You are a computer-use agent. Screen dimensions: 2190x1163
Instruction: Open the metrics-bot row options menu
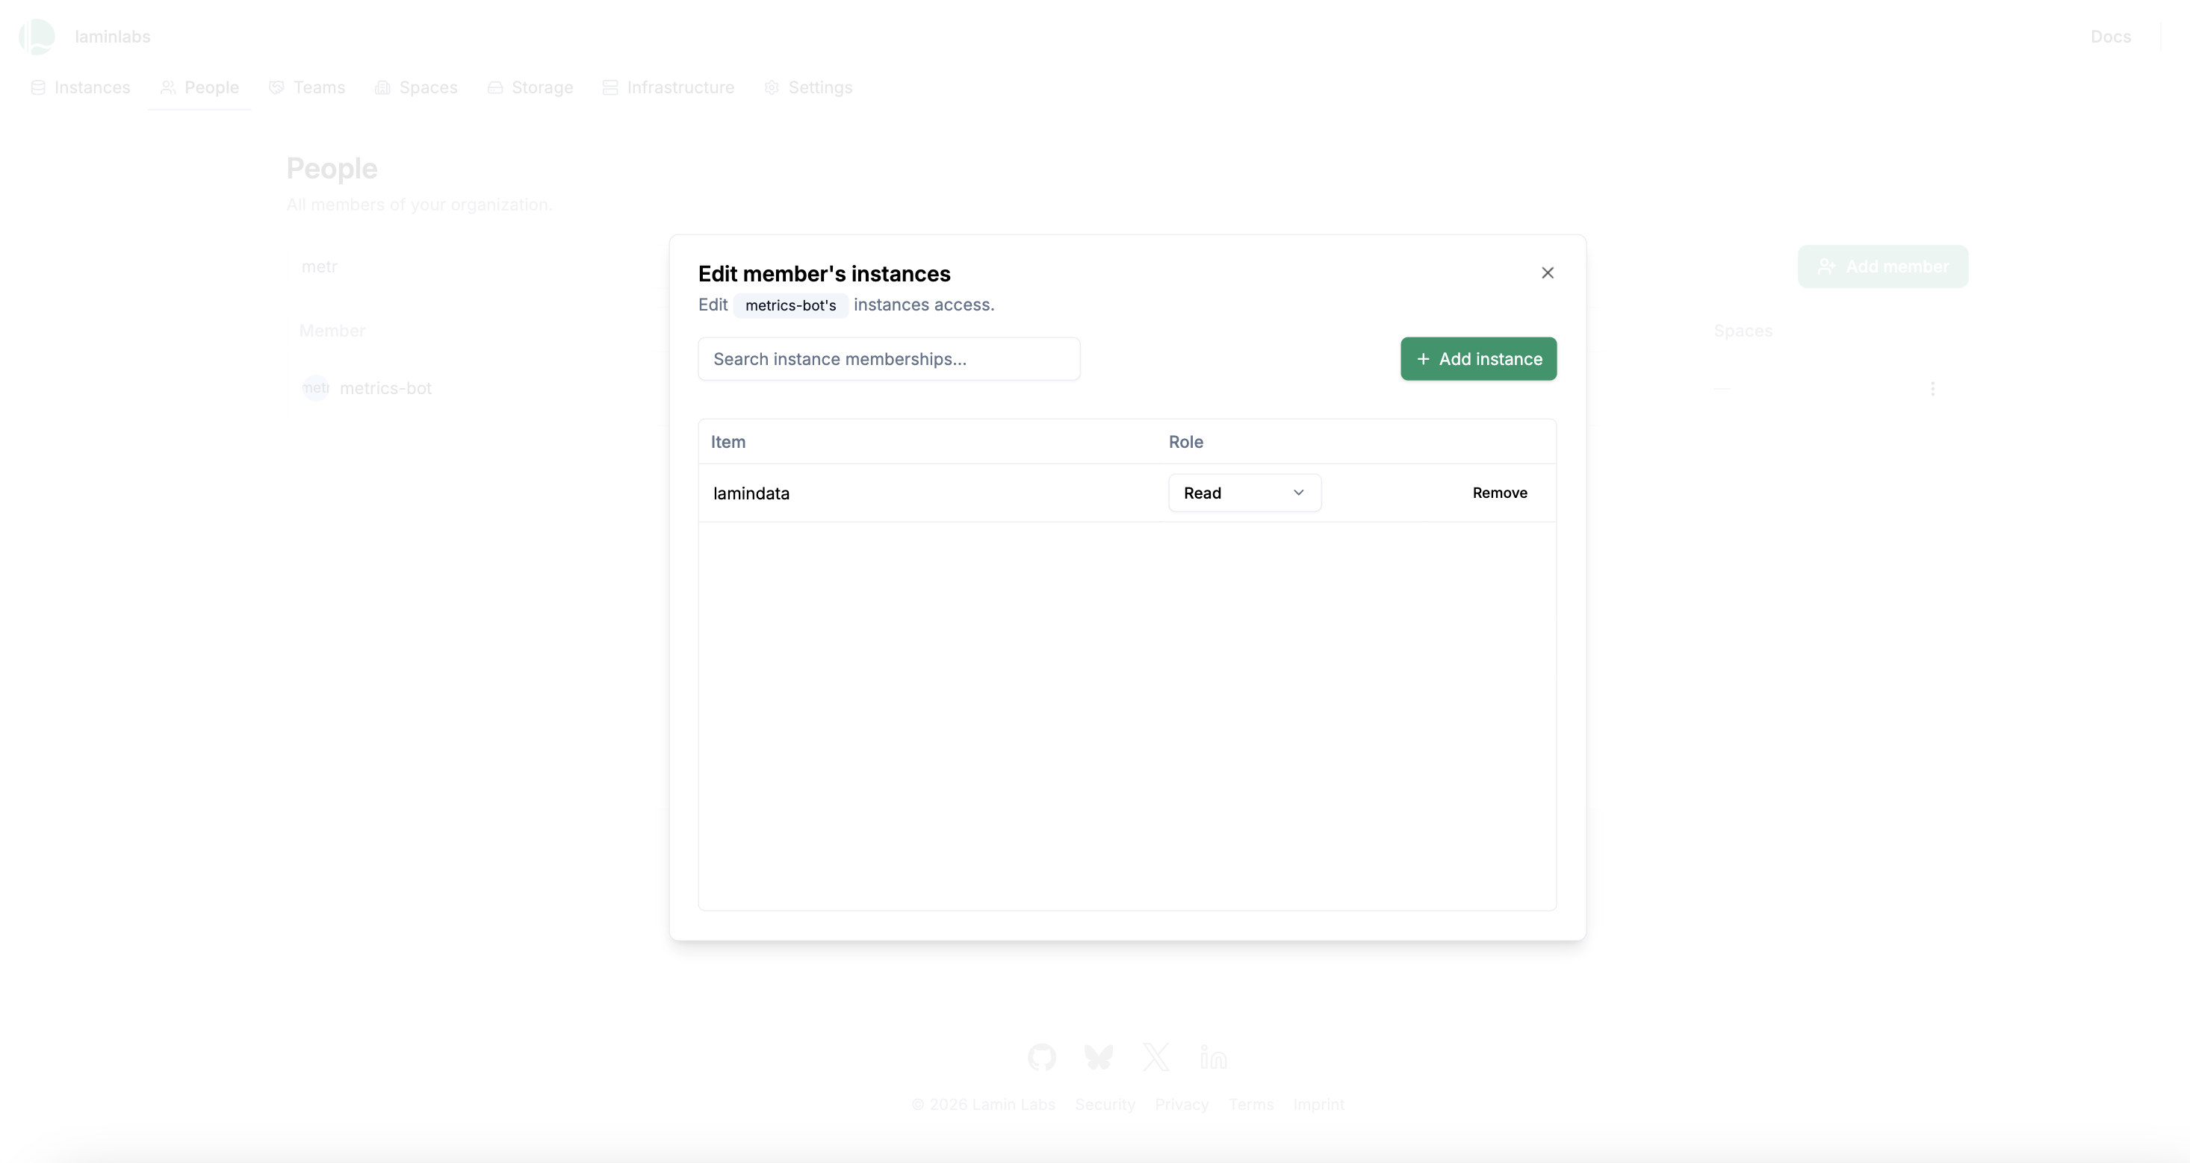(1932, 388)
